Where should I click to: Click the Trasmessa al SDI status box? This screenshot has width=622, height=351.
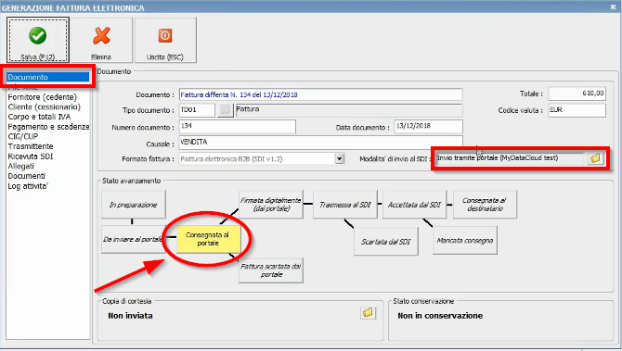coord(345,204)
